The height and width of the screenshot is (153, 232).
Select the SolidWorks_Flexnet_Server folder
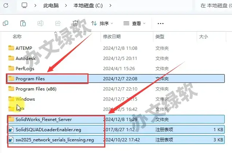[43, 119]
